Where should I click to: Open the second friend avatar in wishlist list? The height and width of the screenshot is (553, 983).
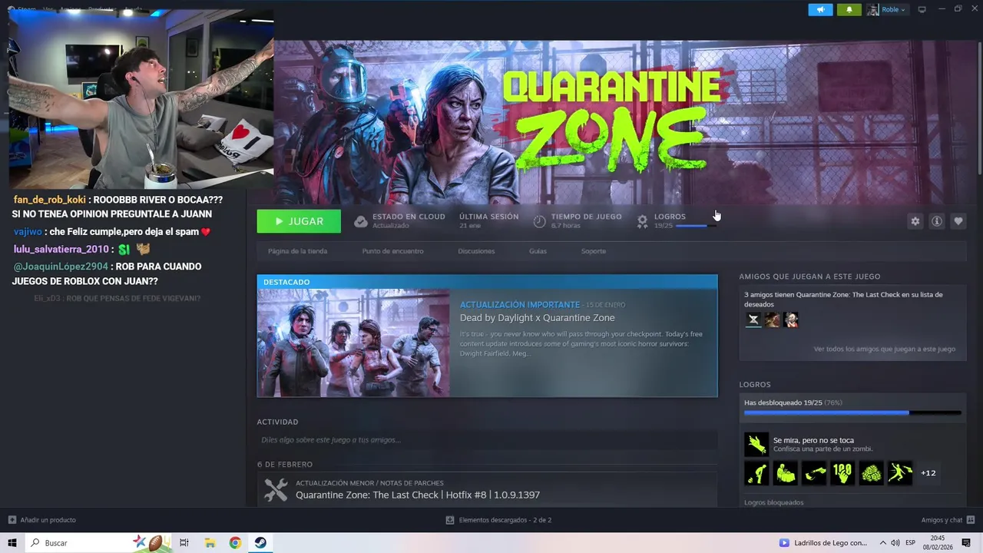(x=772, y=320)
